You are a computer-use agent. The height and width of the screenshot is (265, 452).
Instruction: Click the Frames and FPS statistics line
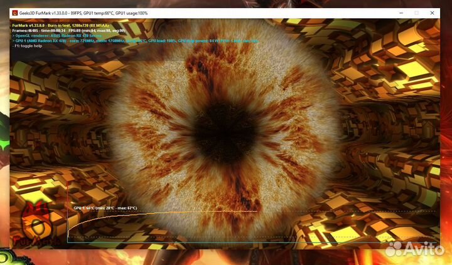pyautogui.click(x=68, y=31)
